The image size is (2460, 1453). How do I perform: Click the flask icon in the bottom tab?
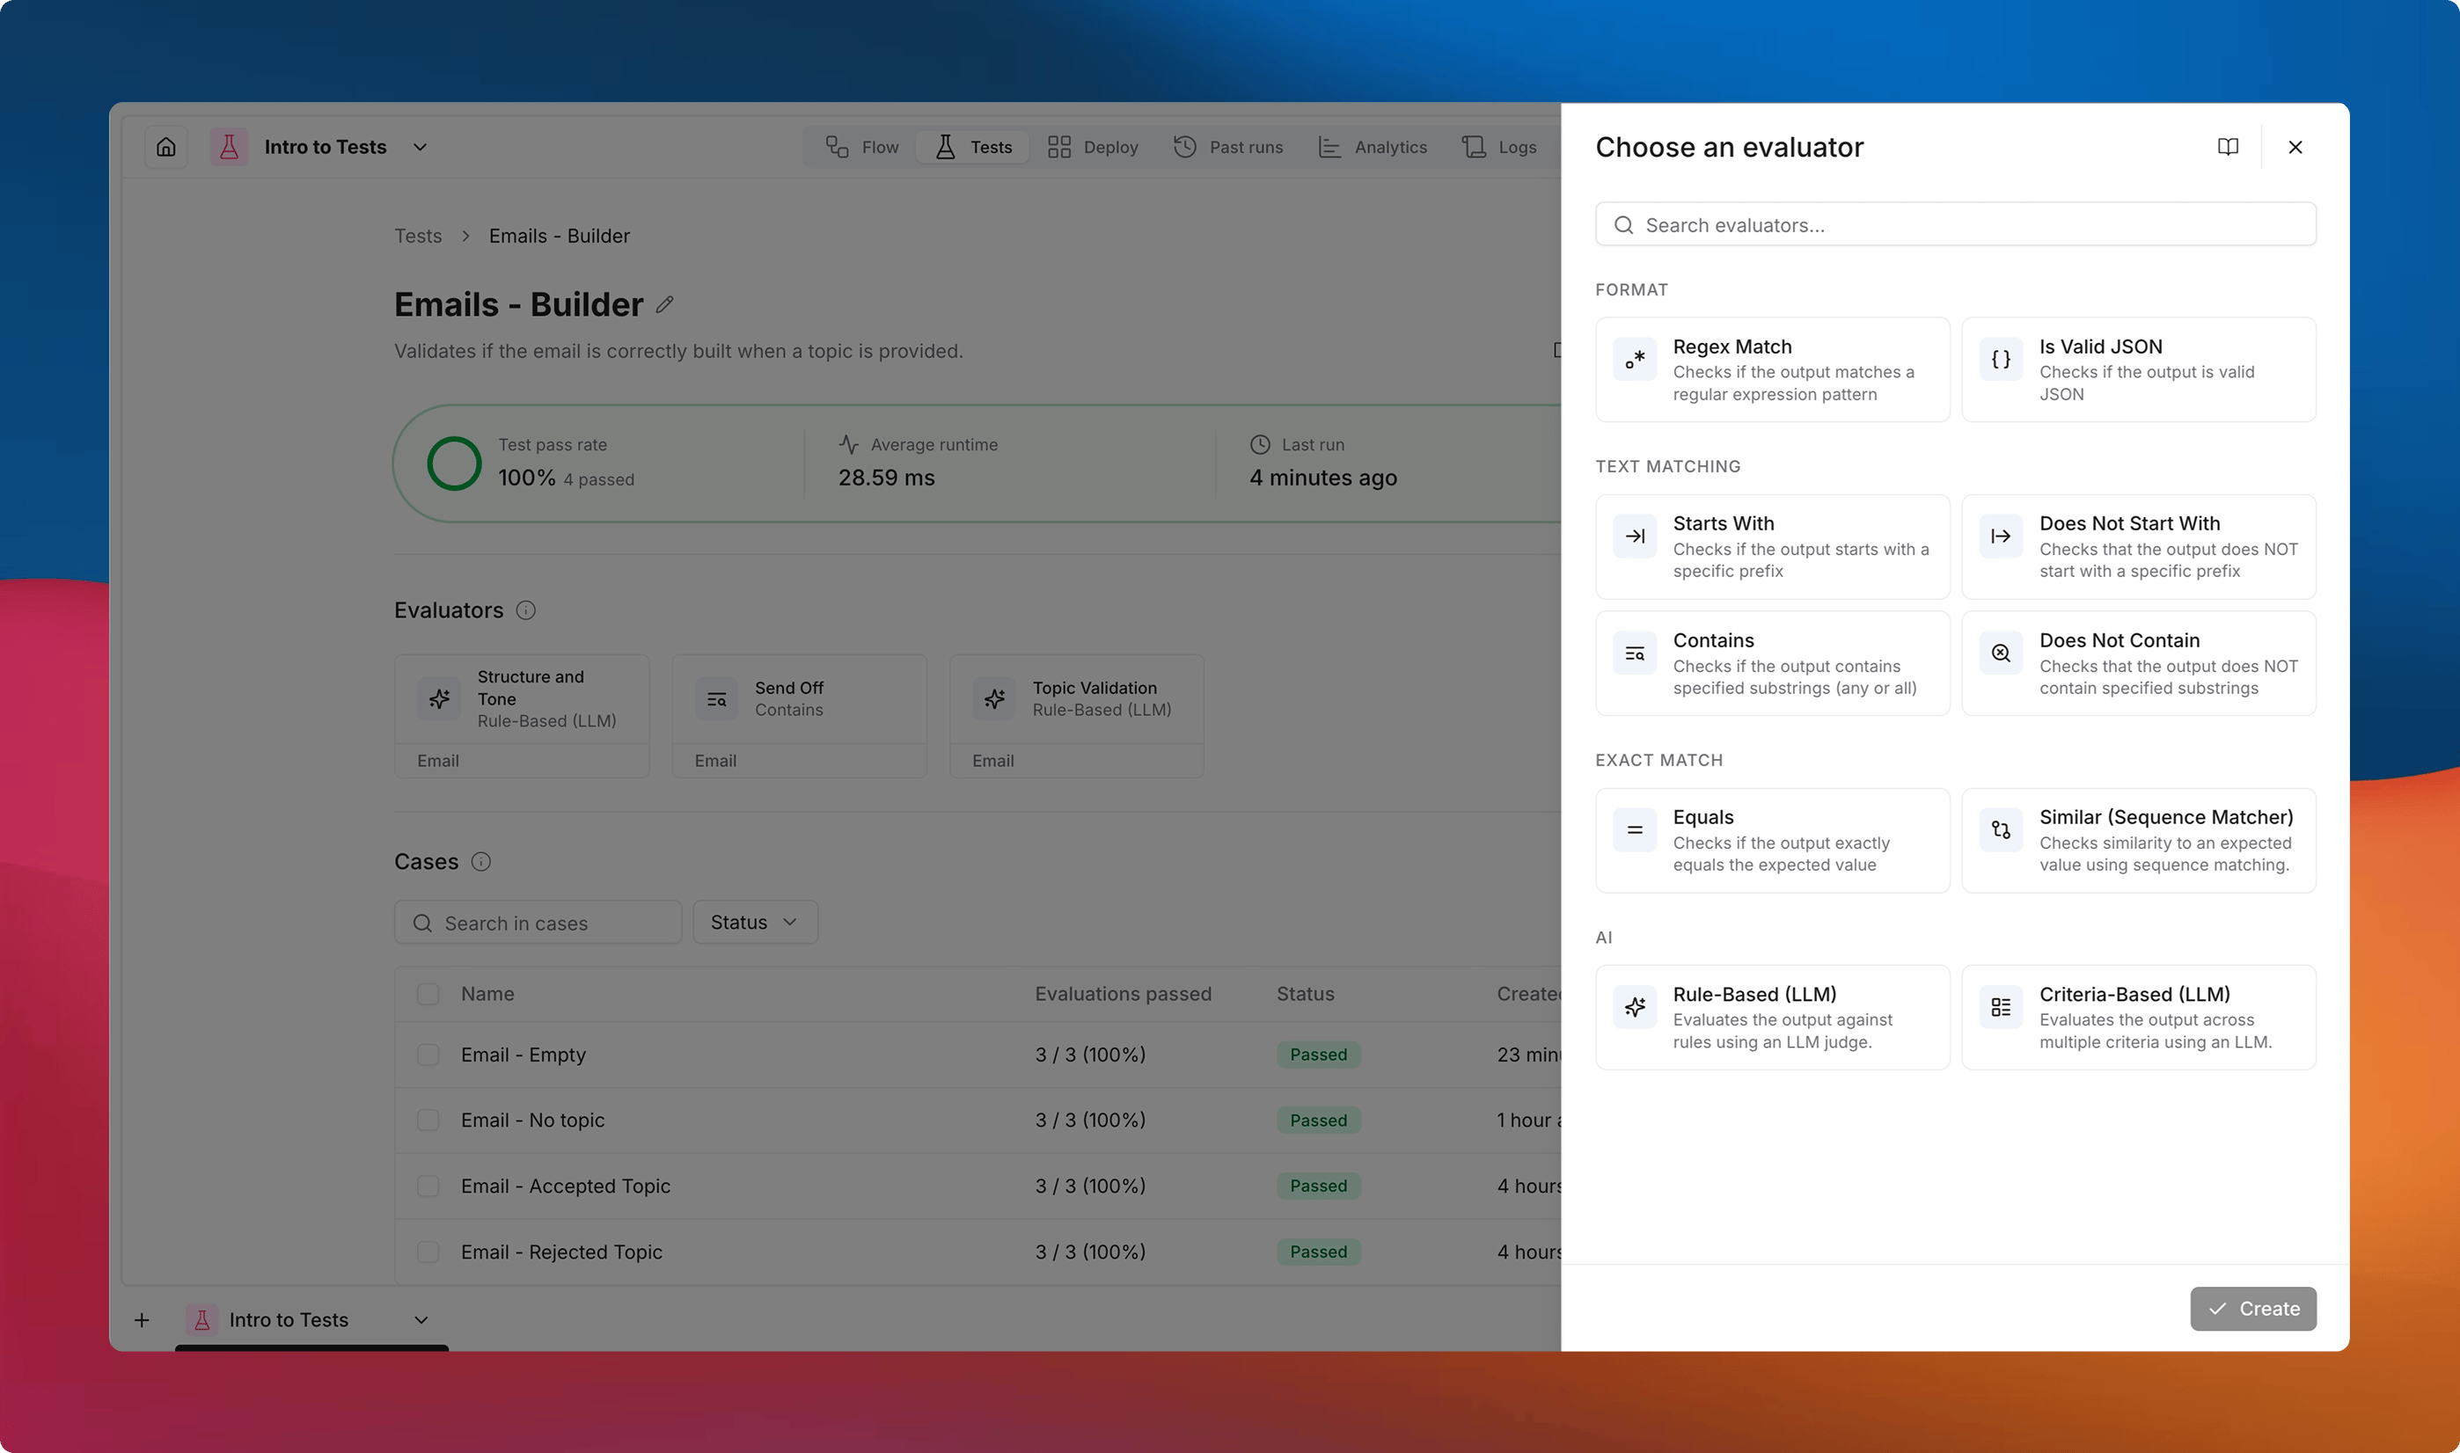tap(201, 1320)
